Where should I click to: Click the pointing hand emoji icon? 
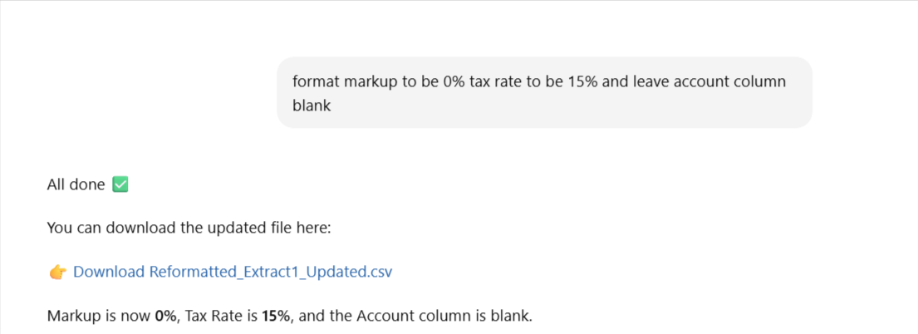pos(57,272)
